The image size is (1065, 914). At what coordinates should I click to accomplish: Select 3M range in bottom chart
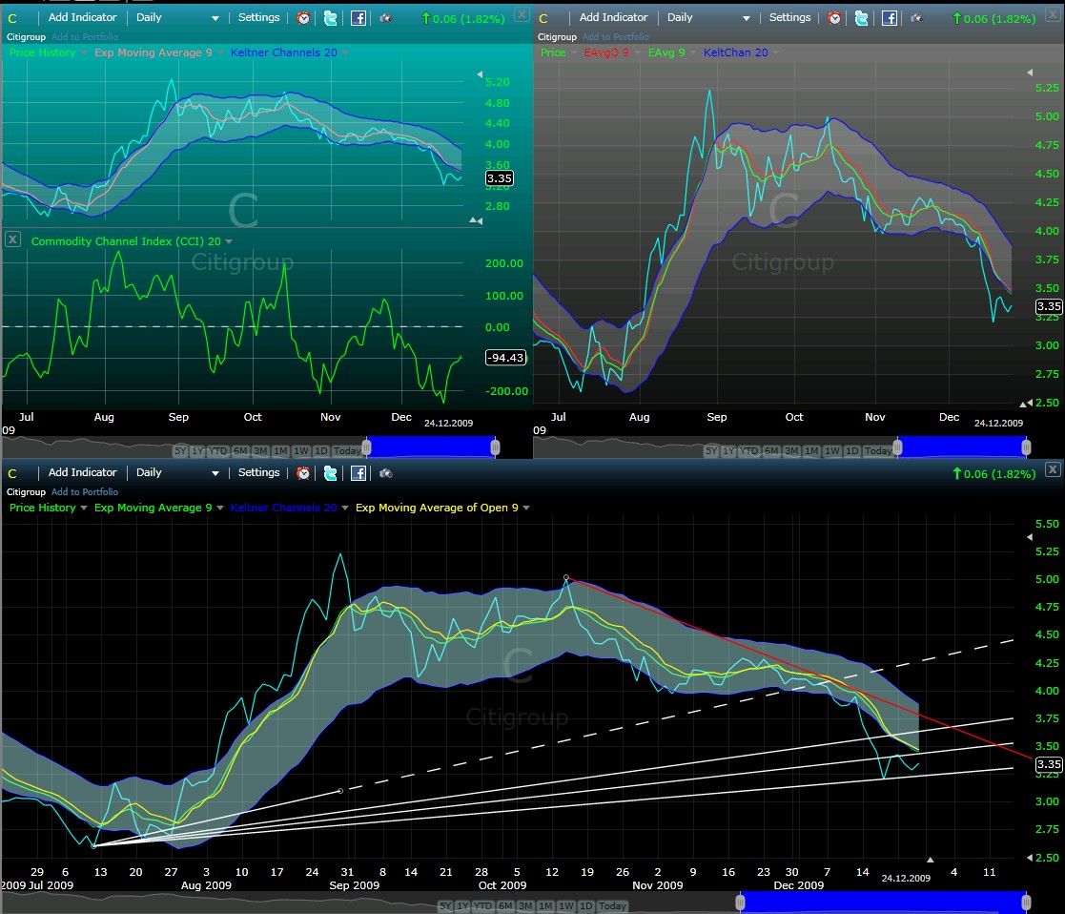point(525,905)
